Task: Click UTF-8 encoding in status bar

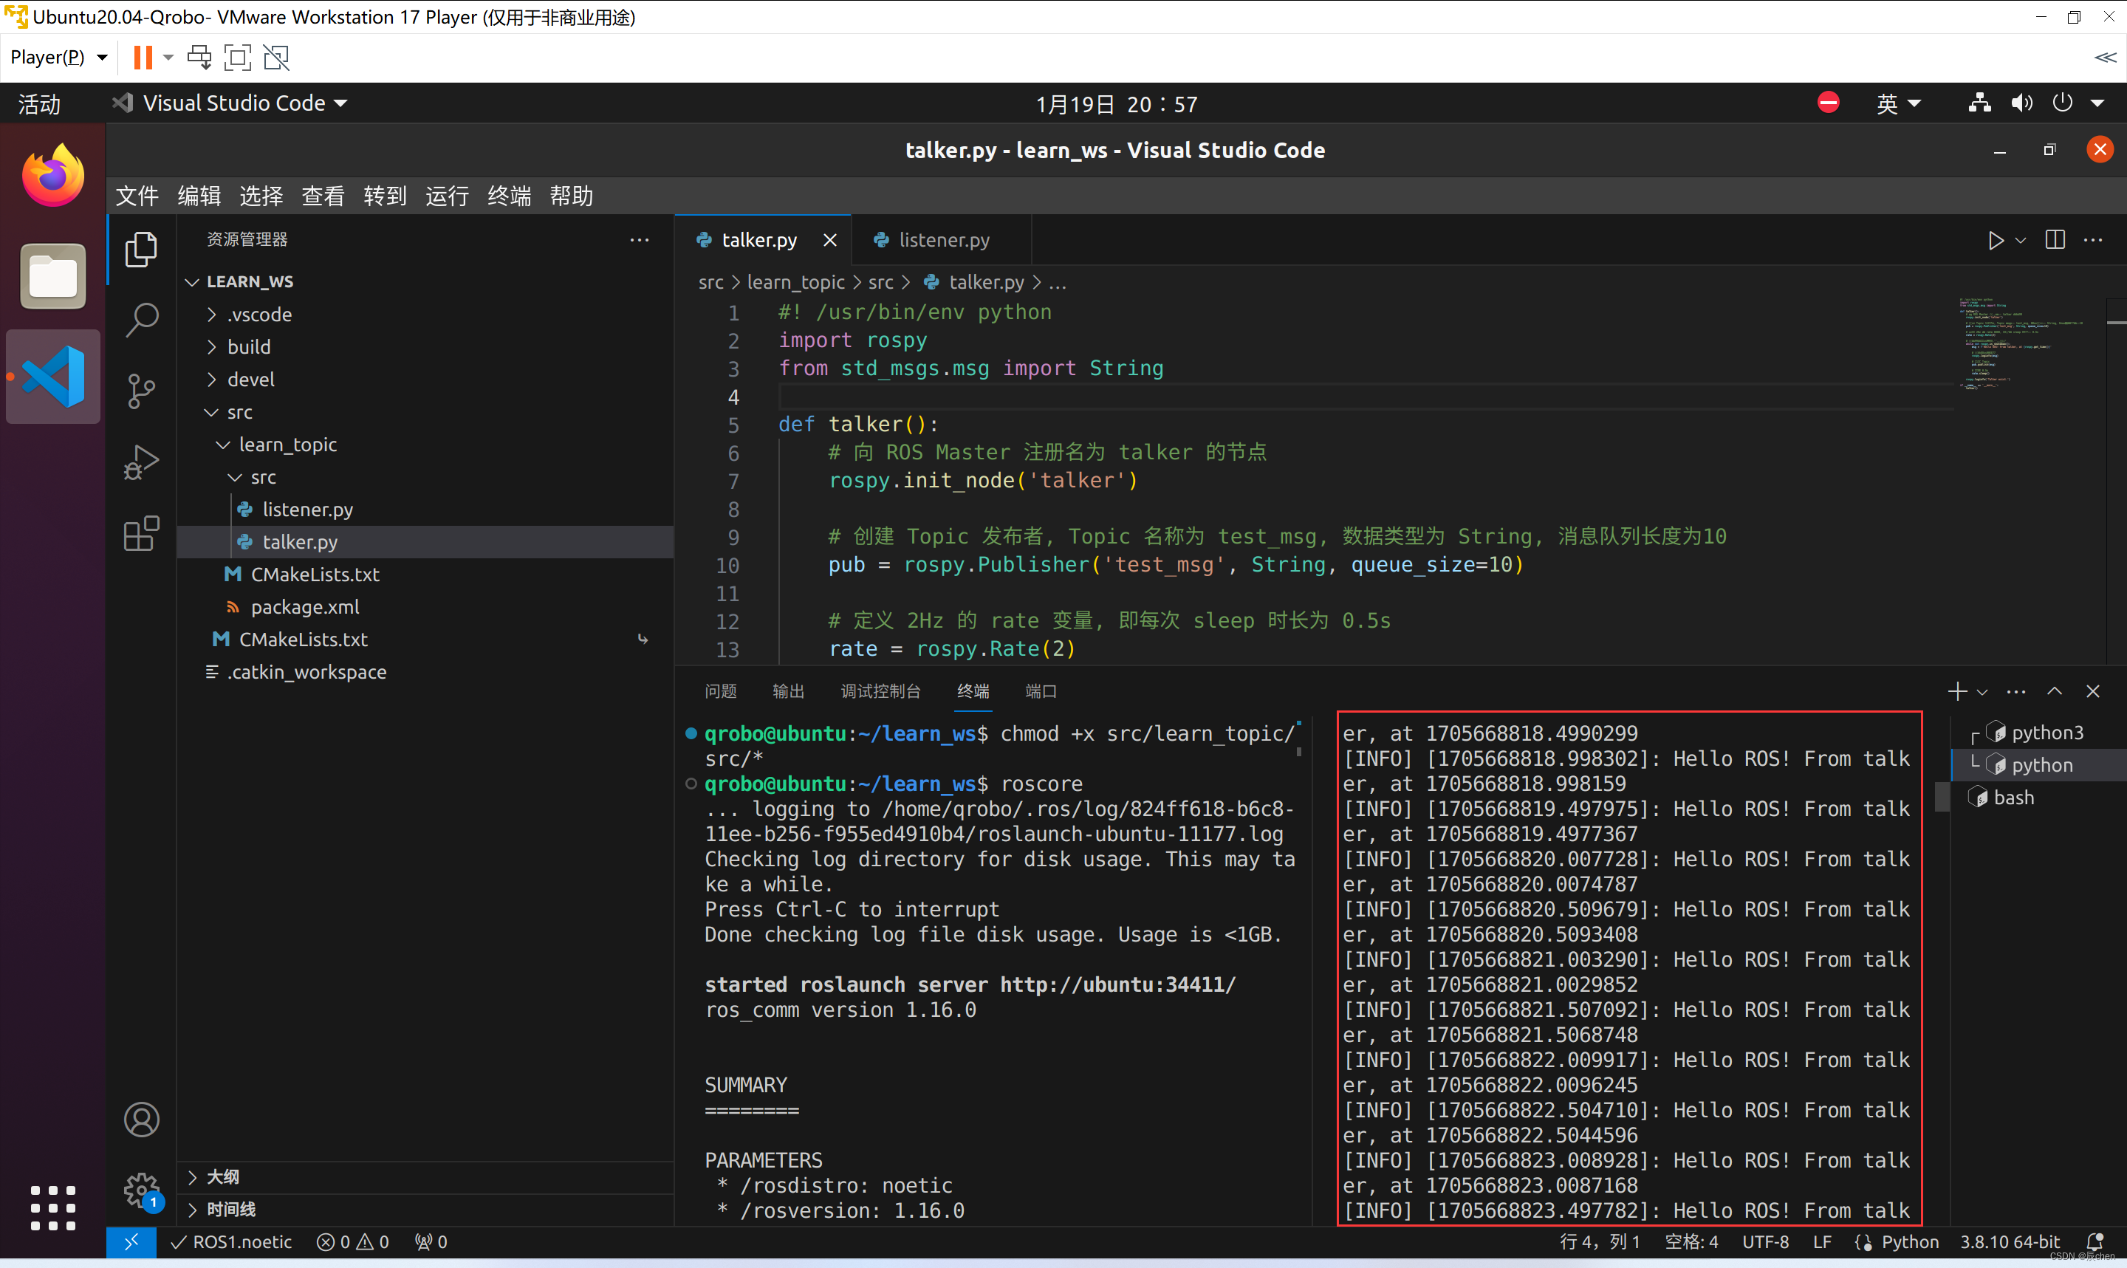Action: coord(1765,1241)
